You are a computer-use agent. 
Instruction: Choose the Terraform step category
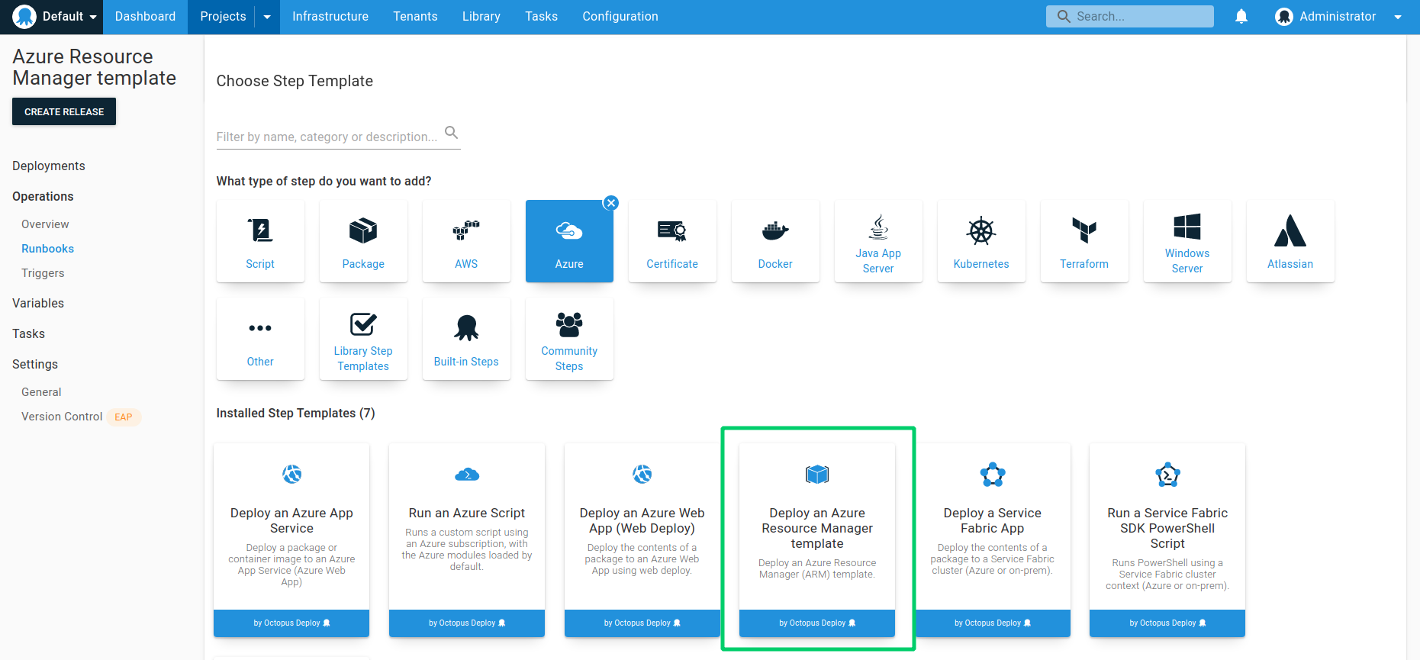click(x=1084, y=241)
